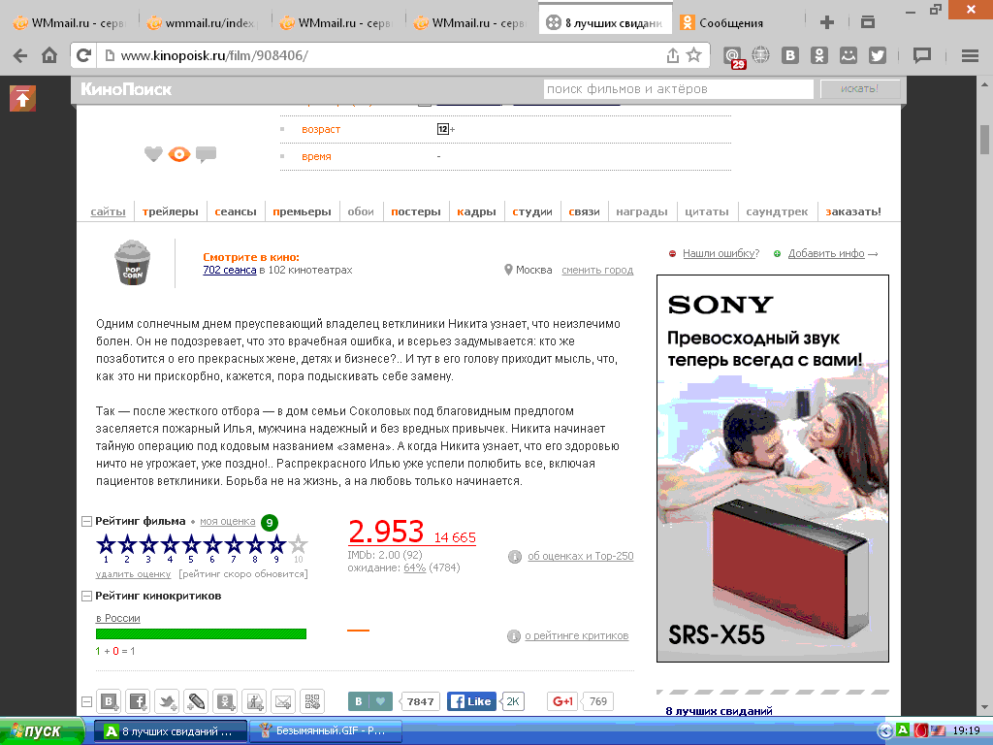Reload the page with the refresh icon
The width and height of the screenshot is (993, 745).
click(x=83, y=55)
